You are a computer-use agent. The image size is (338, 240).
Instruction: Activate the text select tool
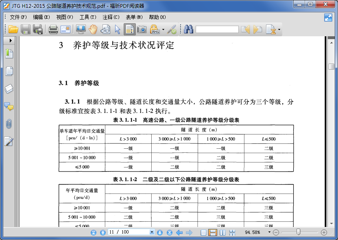coord(130,29)
